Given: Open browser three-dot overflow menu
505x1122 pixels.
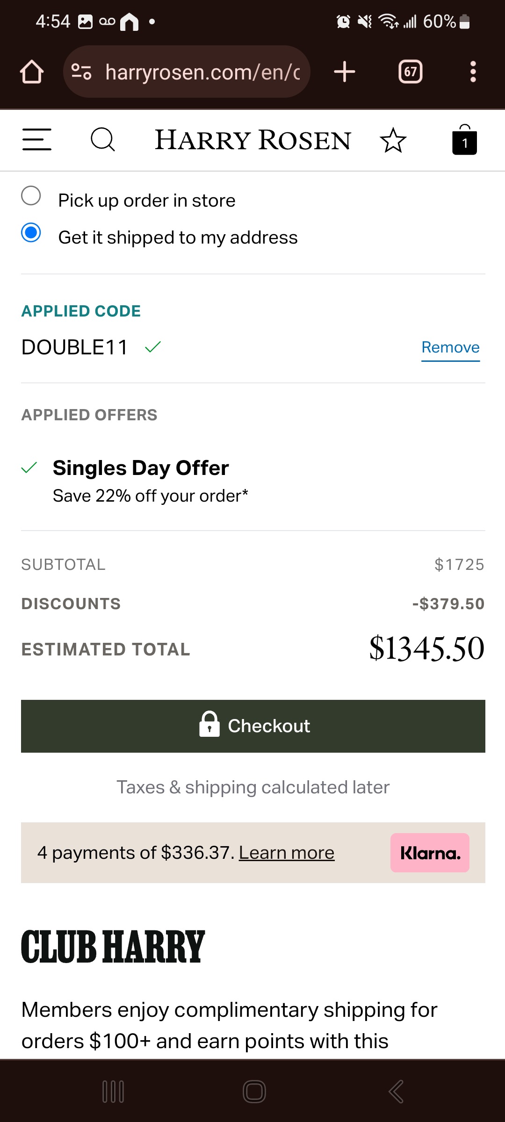Looking at the screenshot, I should coord(473,72).
